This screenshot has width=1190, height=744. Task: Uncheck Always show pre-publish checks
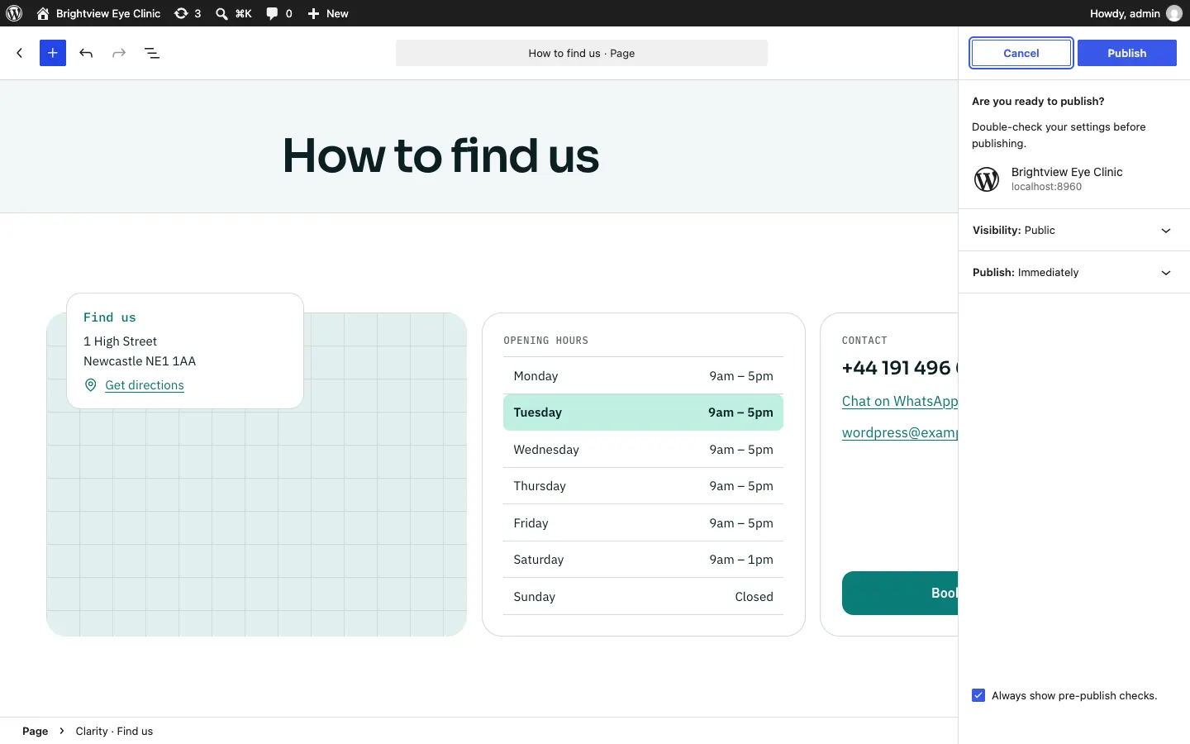point(978,695)
